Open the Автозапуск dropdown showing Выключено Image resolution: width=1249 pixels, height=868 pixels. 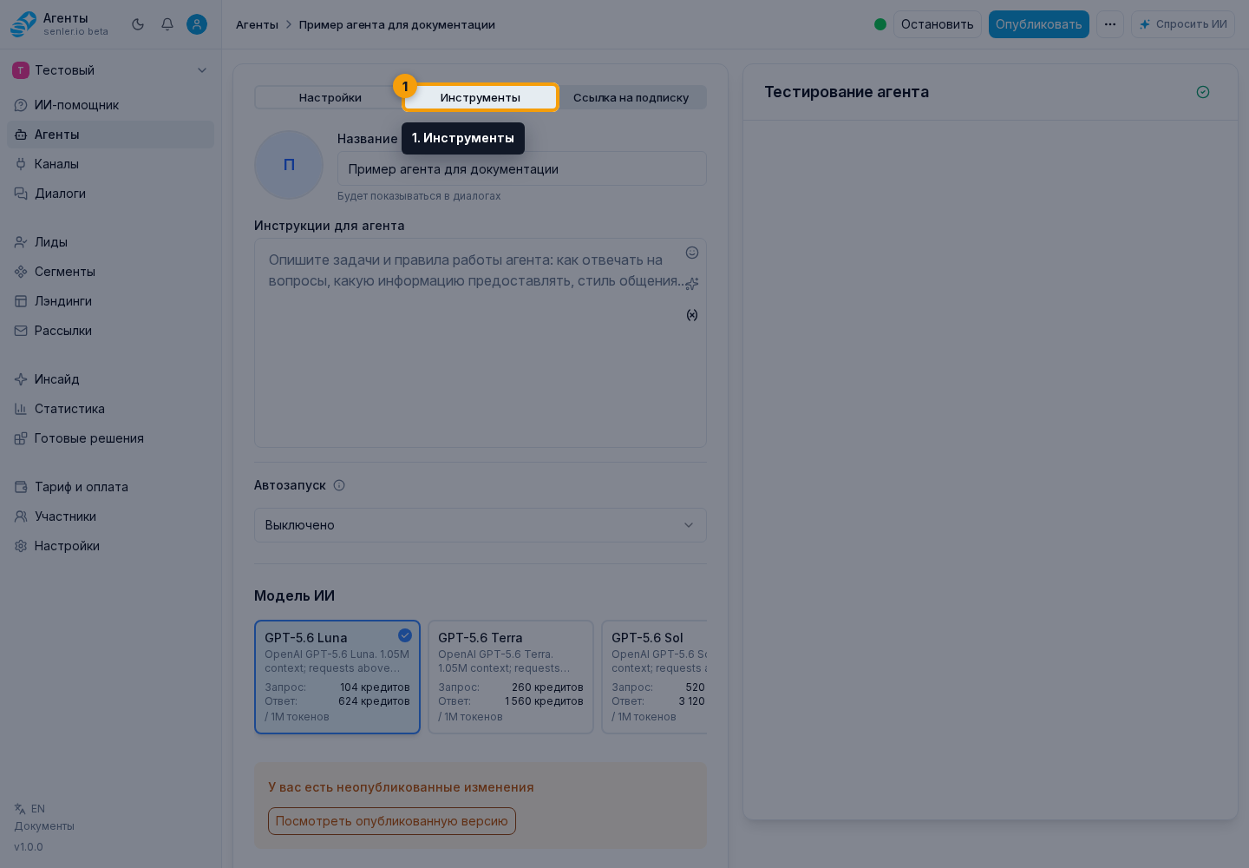[481, 525]
